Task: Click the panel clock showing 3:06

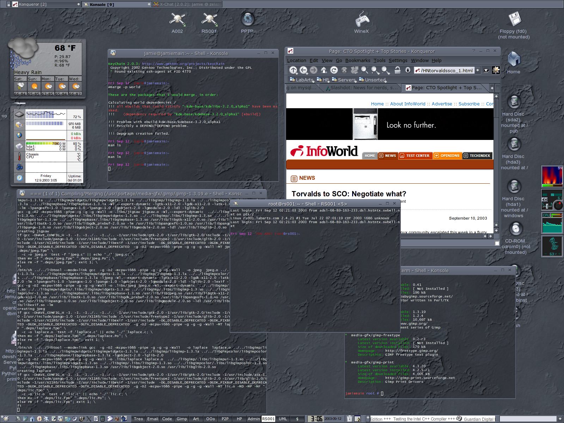Action: (316, 419)
